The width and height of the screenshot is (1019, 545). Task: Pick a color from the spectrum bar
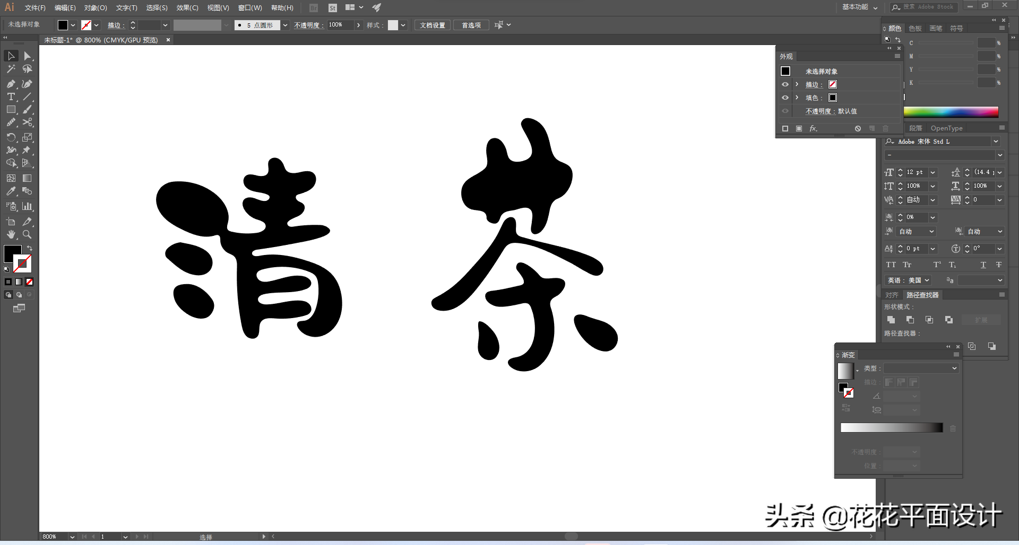click(951, 111)
